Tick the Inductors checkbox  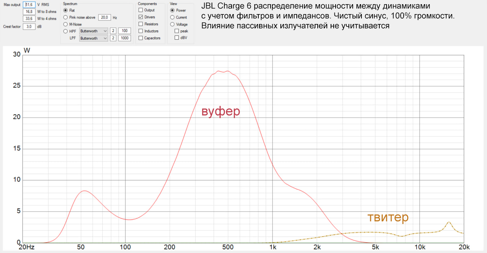coord(141,31)
